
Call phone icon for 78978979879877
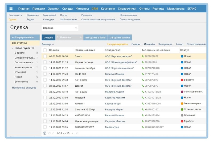[x=143, y=127]
